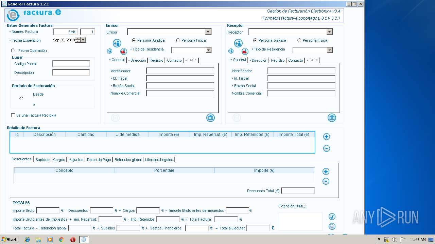Screen dimensions: 435x244
Task: Check Es una Factura Recibida
Action: click(13, 115)
